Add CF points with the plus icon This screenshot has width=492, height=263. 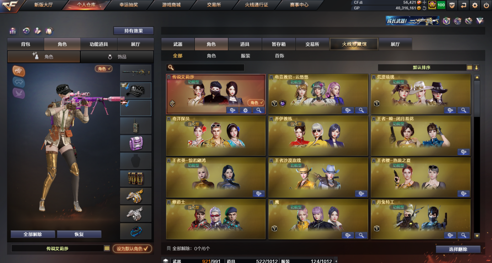tap(424, 2)
